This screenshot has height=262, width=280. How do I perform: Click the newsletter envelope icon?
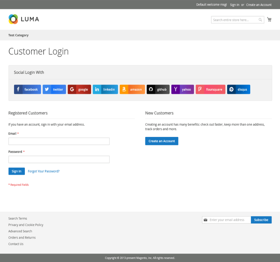pos(205,220)
